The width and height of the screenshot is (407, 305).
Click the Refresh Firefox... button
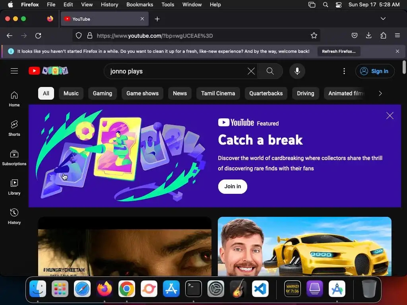coord(339,51)
